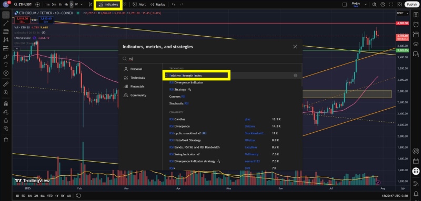
Task: Open chart settings gear icon
Action: point(383,5)
